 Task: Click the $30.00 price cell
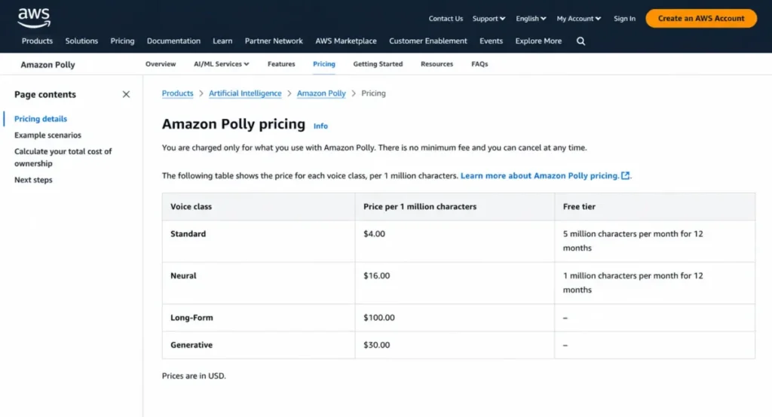pyautogui.click(x=455, y=345)
